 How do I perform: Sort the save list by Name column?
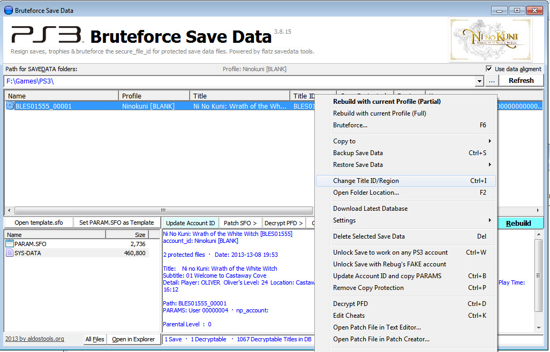point(62,96)
